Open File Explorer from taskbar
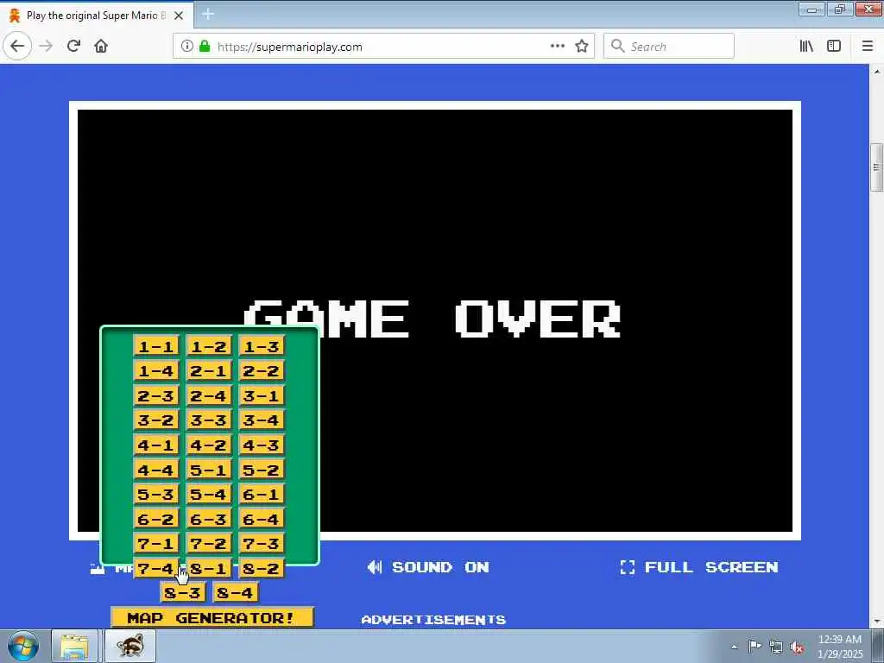 (x=74, y=646)
